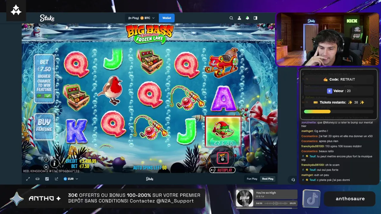Click the euro coin icon beside EUR
The width and height of the screenshot is (381, 214).
65,179
